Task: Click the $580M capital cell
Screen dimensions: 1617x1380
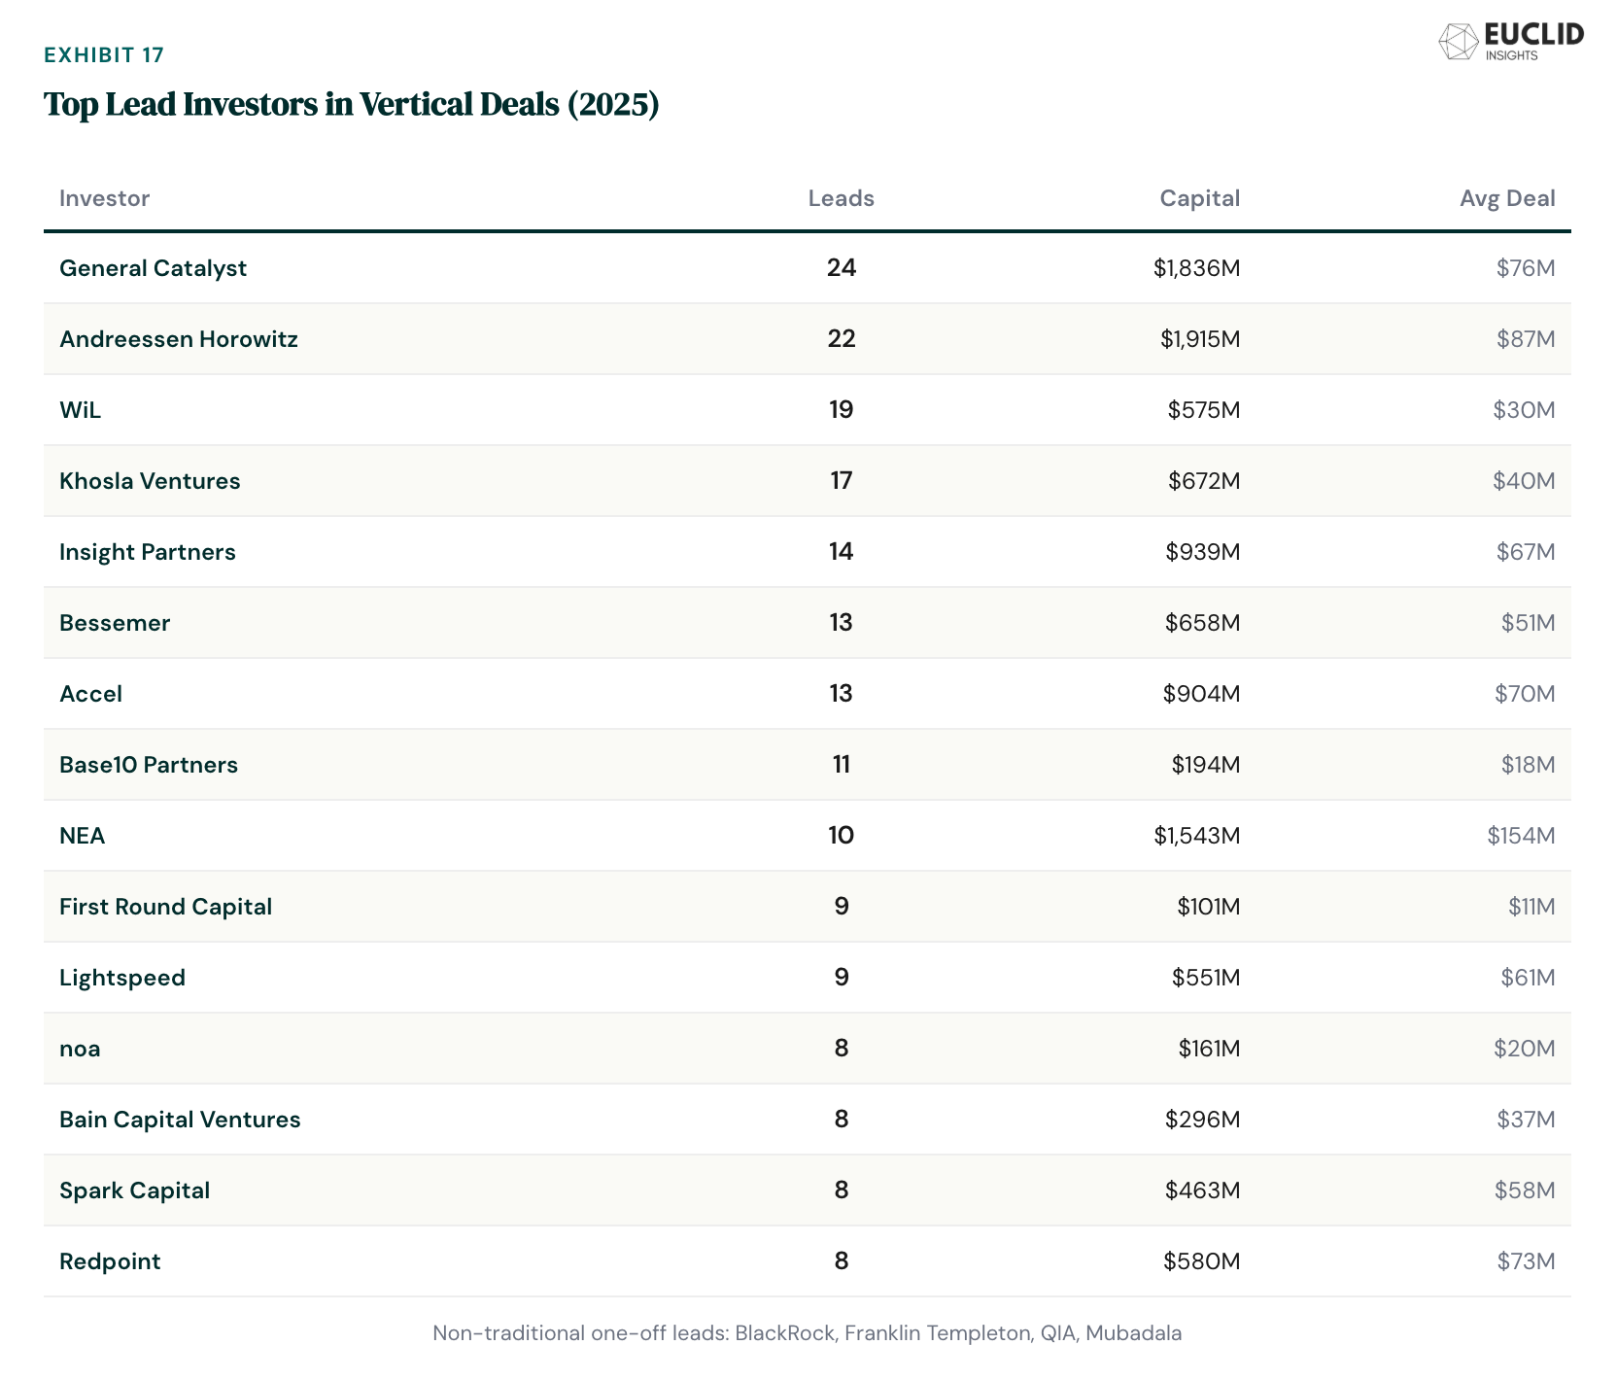Action: tap(1202, 1261)
